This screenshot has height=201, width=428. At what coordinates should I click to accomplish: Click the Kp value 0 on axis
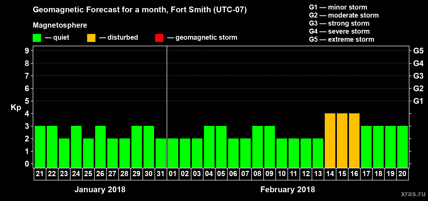(x=27, y=164)
